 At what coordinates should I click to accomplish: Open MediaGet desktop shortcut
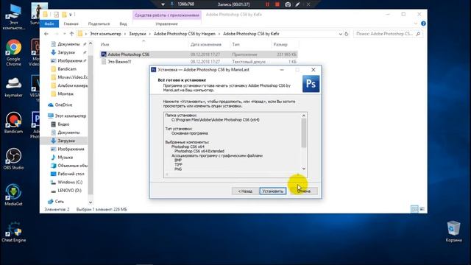(x=13, y=195)
